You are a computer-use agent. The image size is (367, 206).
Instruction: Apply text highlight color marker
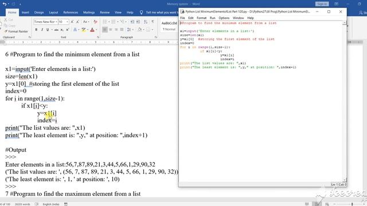[x=83, y=30]
